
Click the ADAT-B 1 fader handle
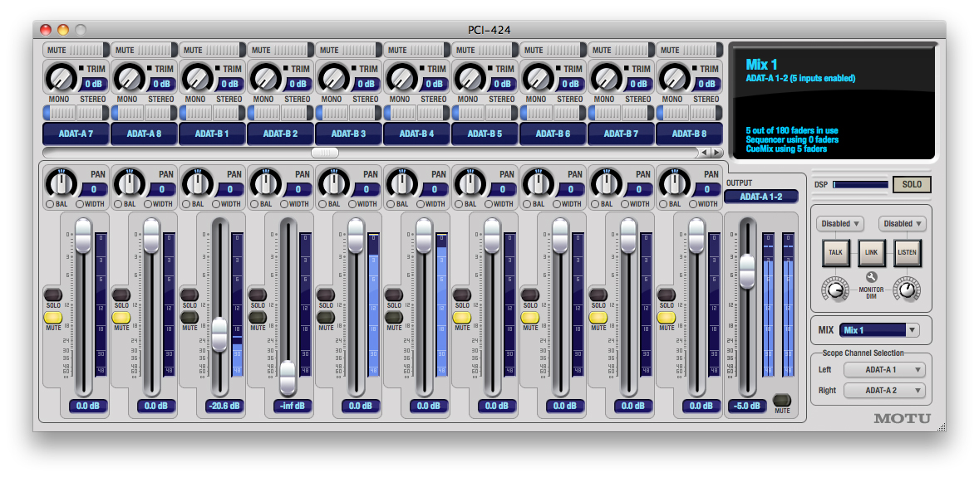pyautogui.click(x=219, y=334)
